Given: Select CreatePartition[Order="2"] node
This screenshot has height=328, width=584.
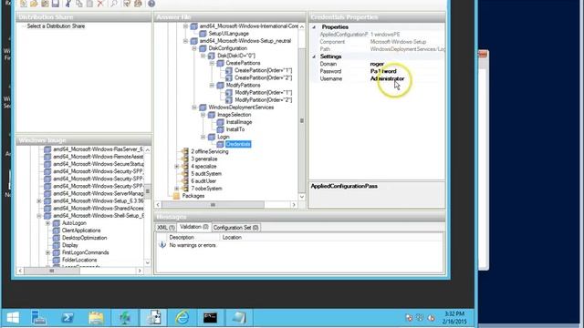Looking at the screenshot, I should 263,77.
